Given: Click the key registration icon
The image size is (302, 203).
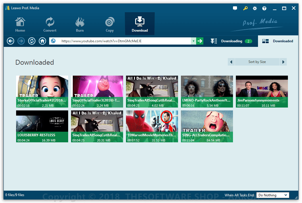Looking at the screenshot, I should tap(245, 8).
